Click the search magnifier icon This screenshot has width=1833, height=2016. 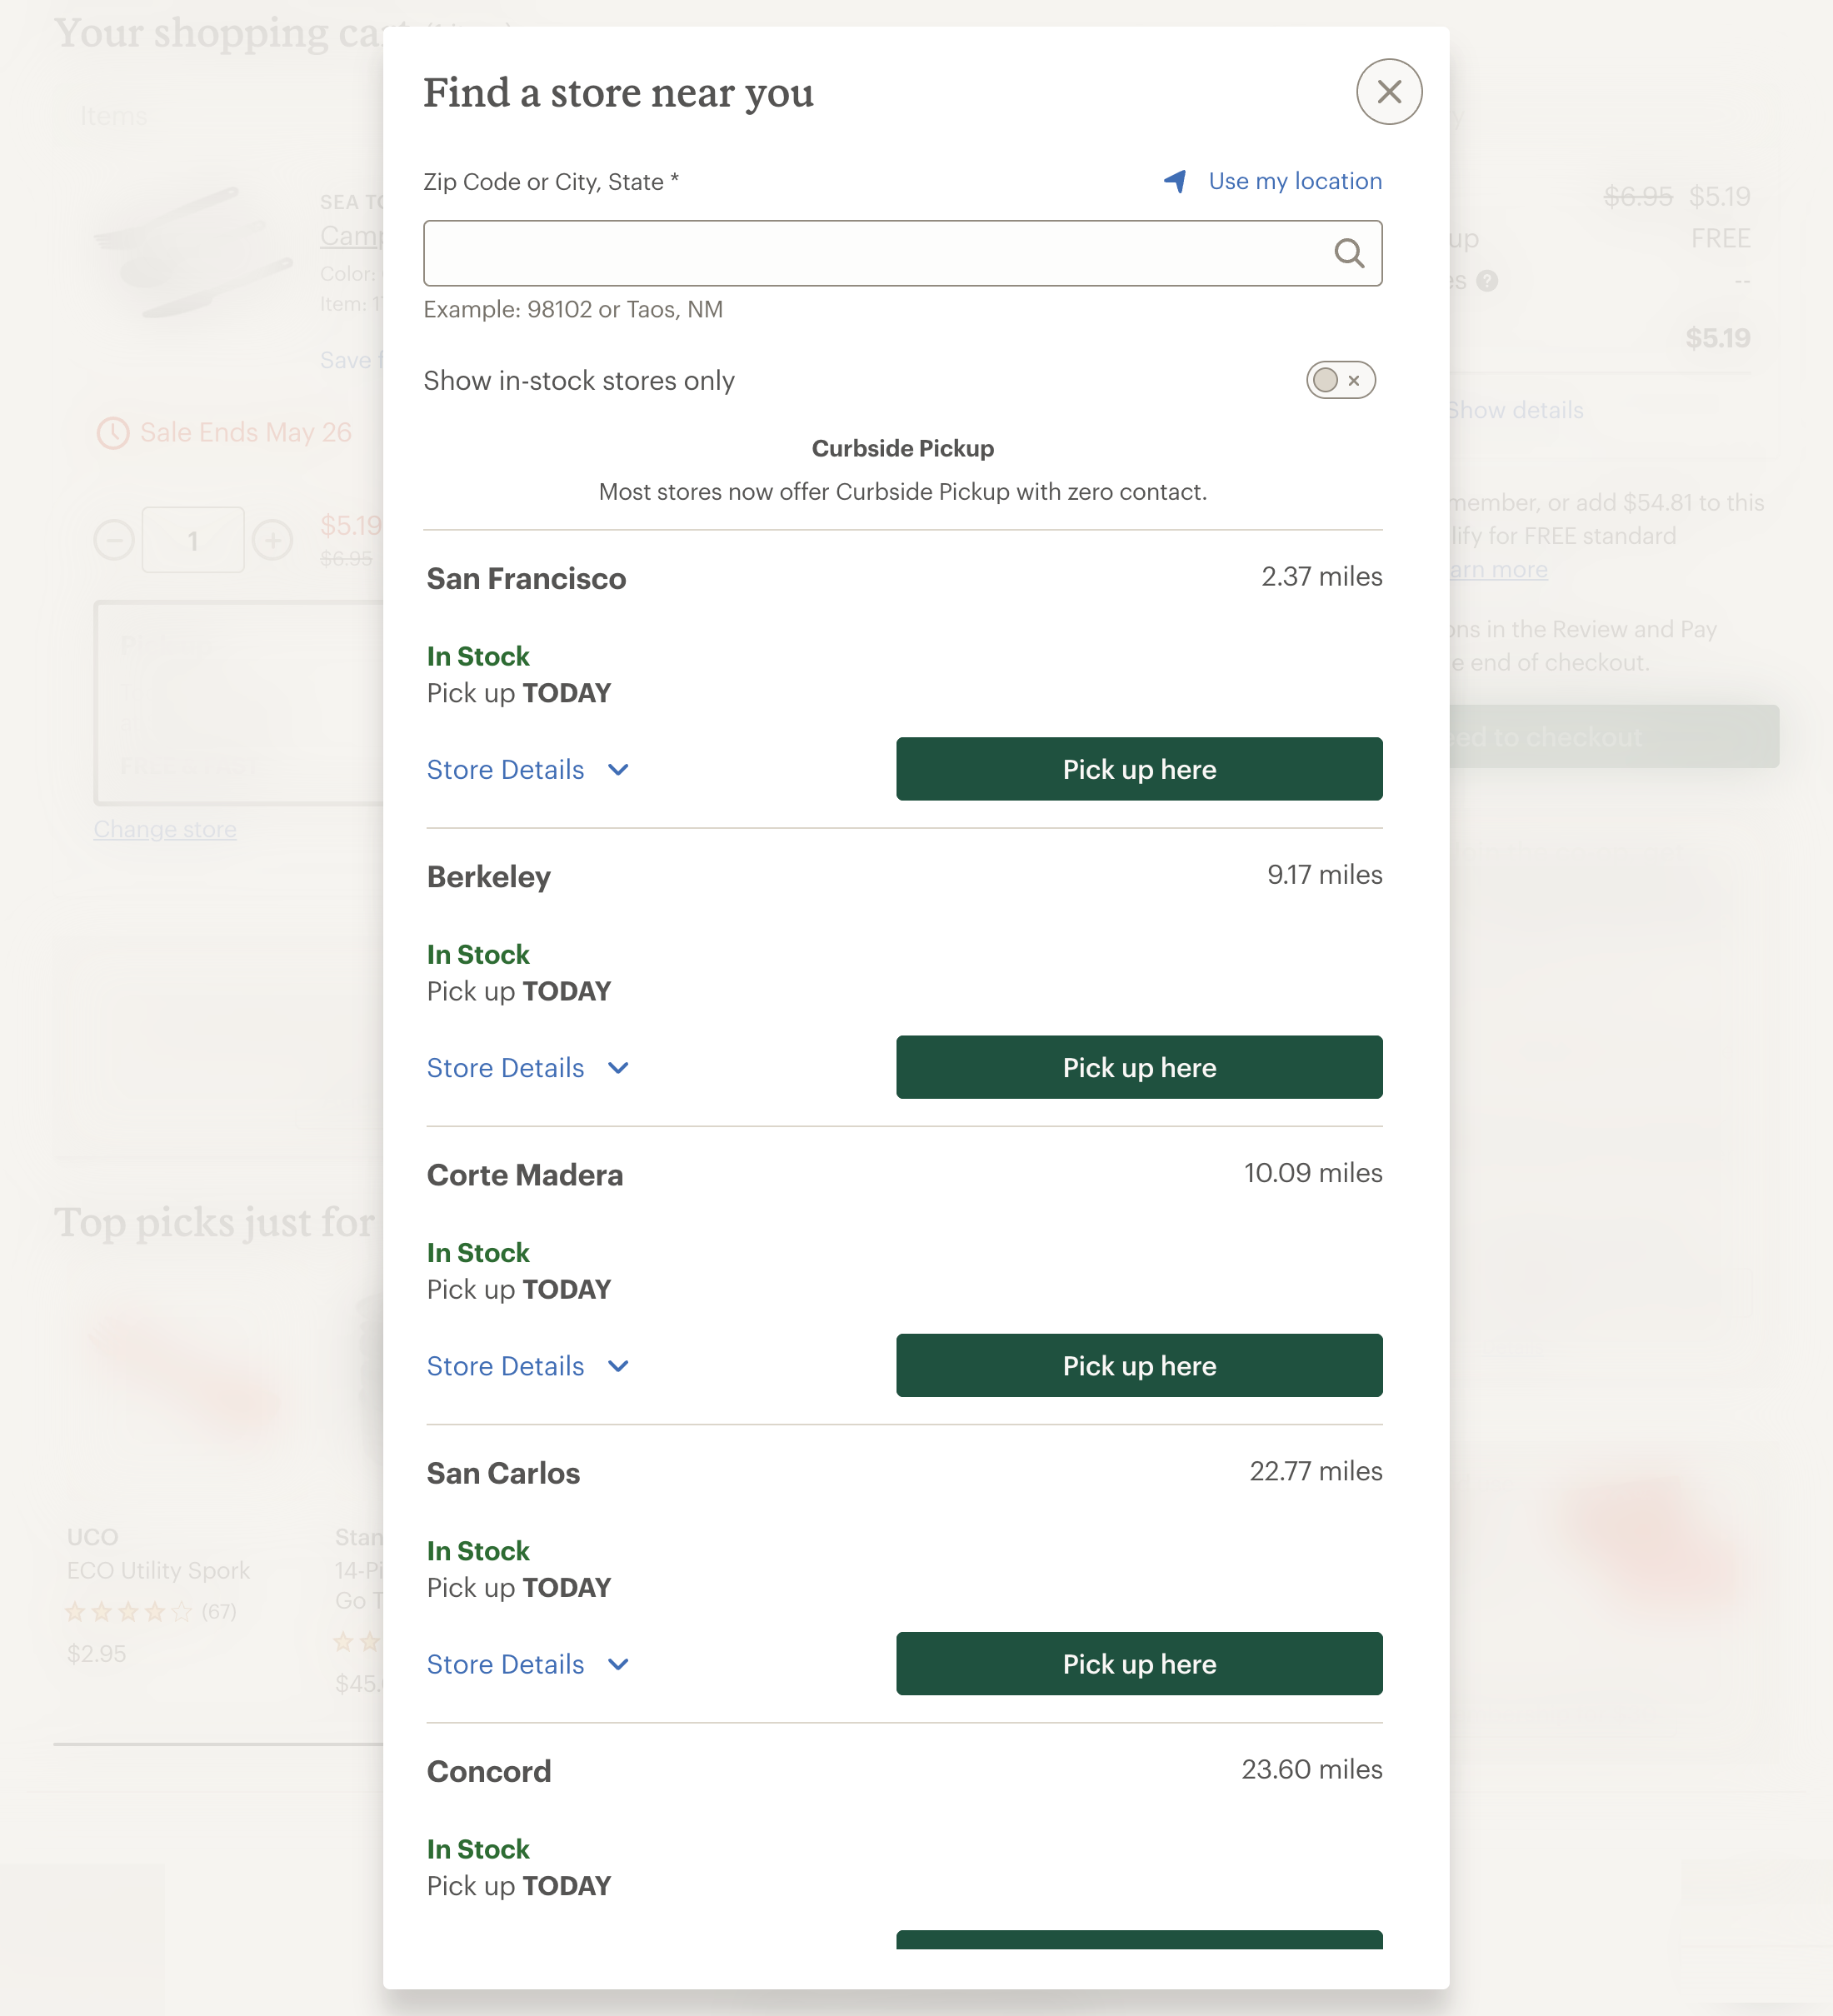pos(1348,254)
